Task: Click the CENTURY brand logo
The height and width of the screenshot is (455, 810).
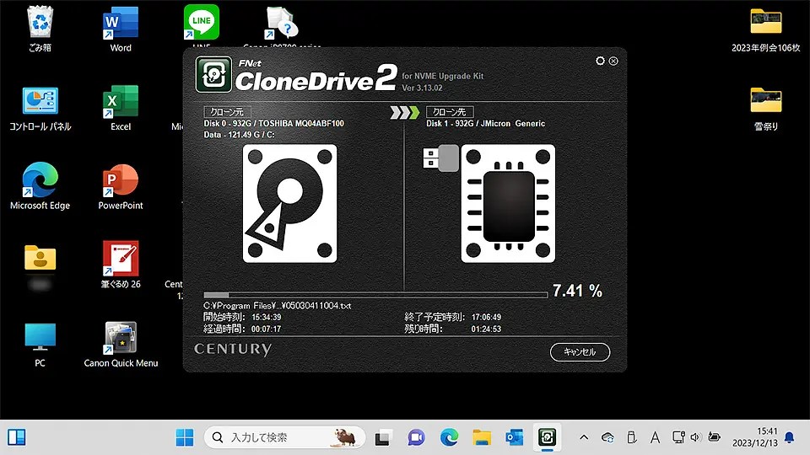Action: [x=233, y=349]
